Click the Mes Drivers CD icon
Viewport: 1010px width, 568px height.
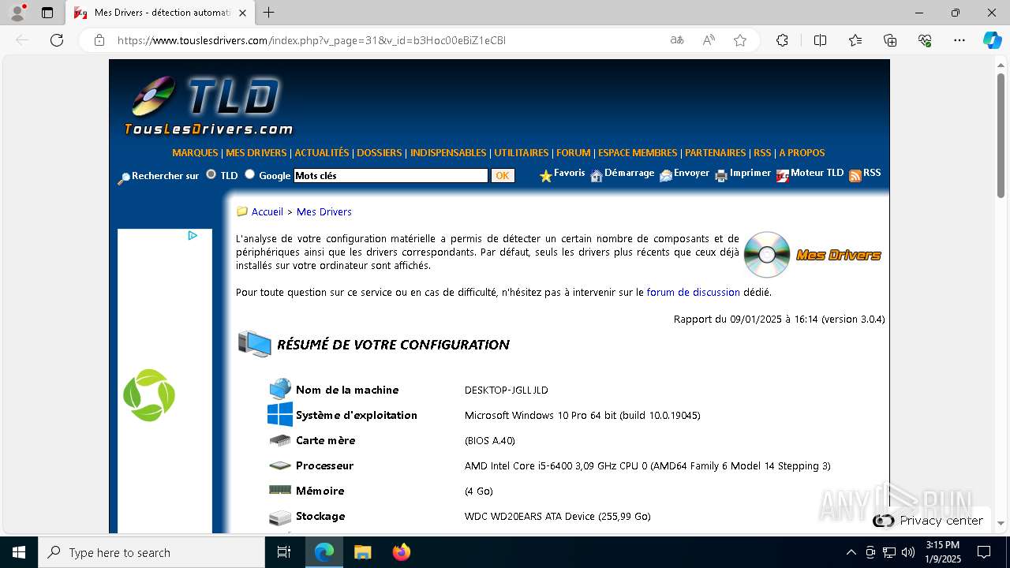coord(767,255)
